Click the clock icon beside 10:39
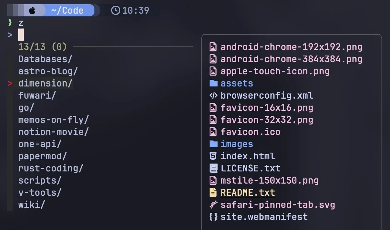The height and width of the screenshot is (230, 390). pyautogui.click(x=116, y=11)
